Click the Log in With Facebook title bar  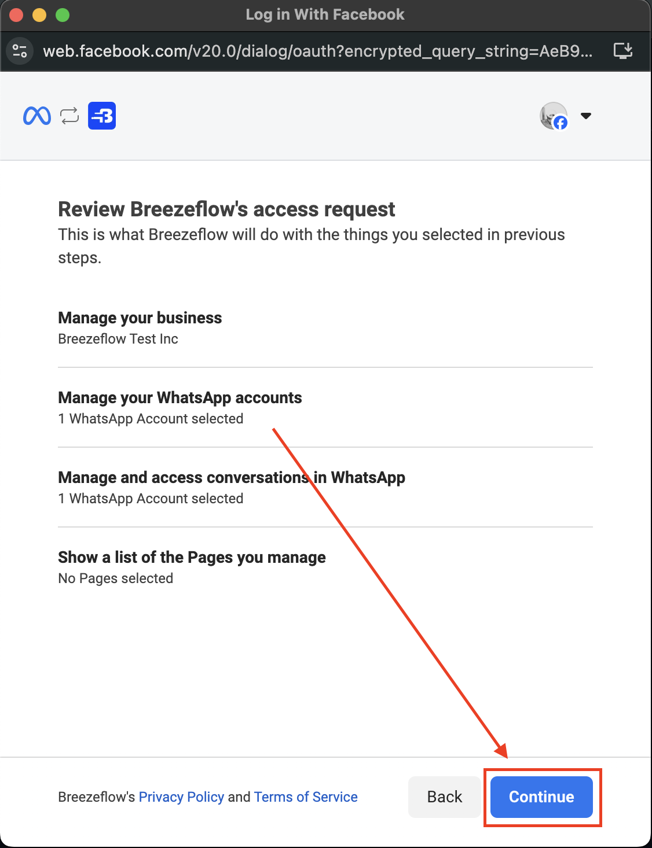click(x=325, y=14)
